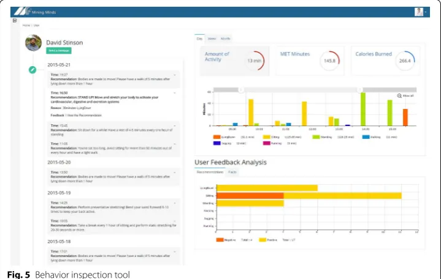Expand the 19:27 recommendation entry chevron
This screenshot has width=441, height=279.
coord(175,75)
